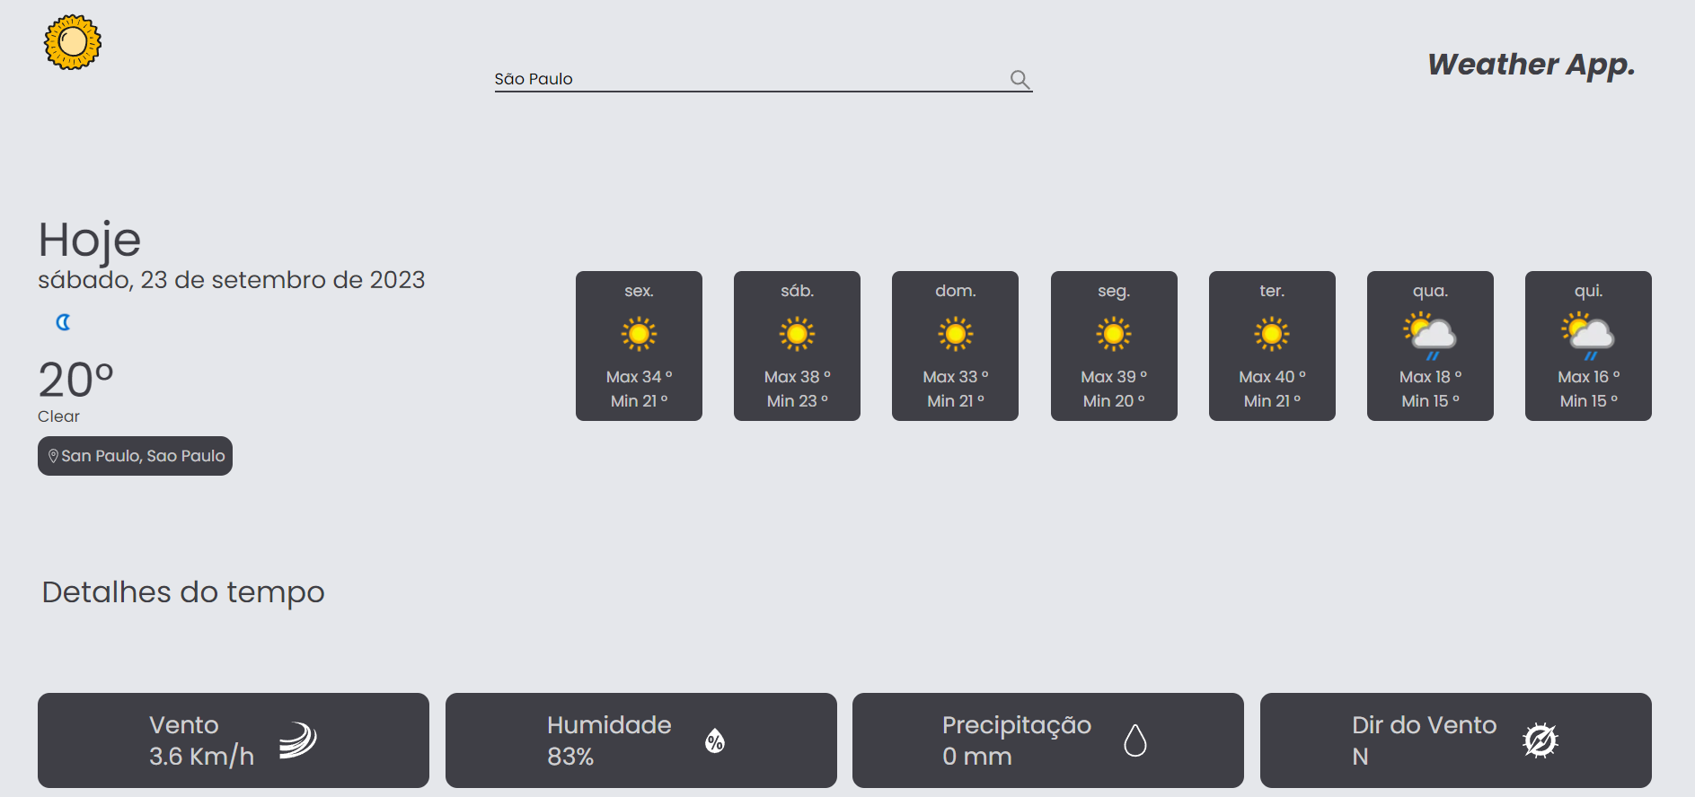The image size is (1695, 797).
Task: Click the sun icon on ter. card
Action: click(1272, 334)
